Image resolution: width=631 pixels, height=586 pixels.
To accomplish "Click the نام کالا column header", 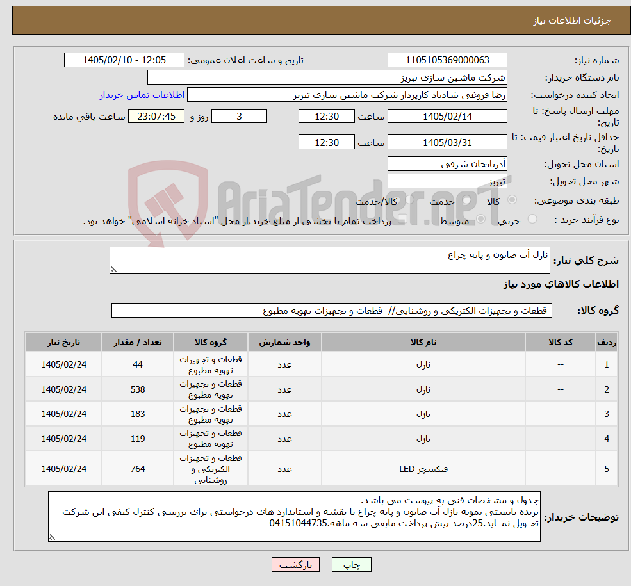I will pos(423,342).
